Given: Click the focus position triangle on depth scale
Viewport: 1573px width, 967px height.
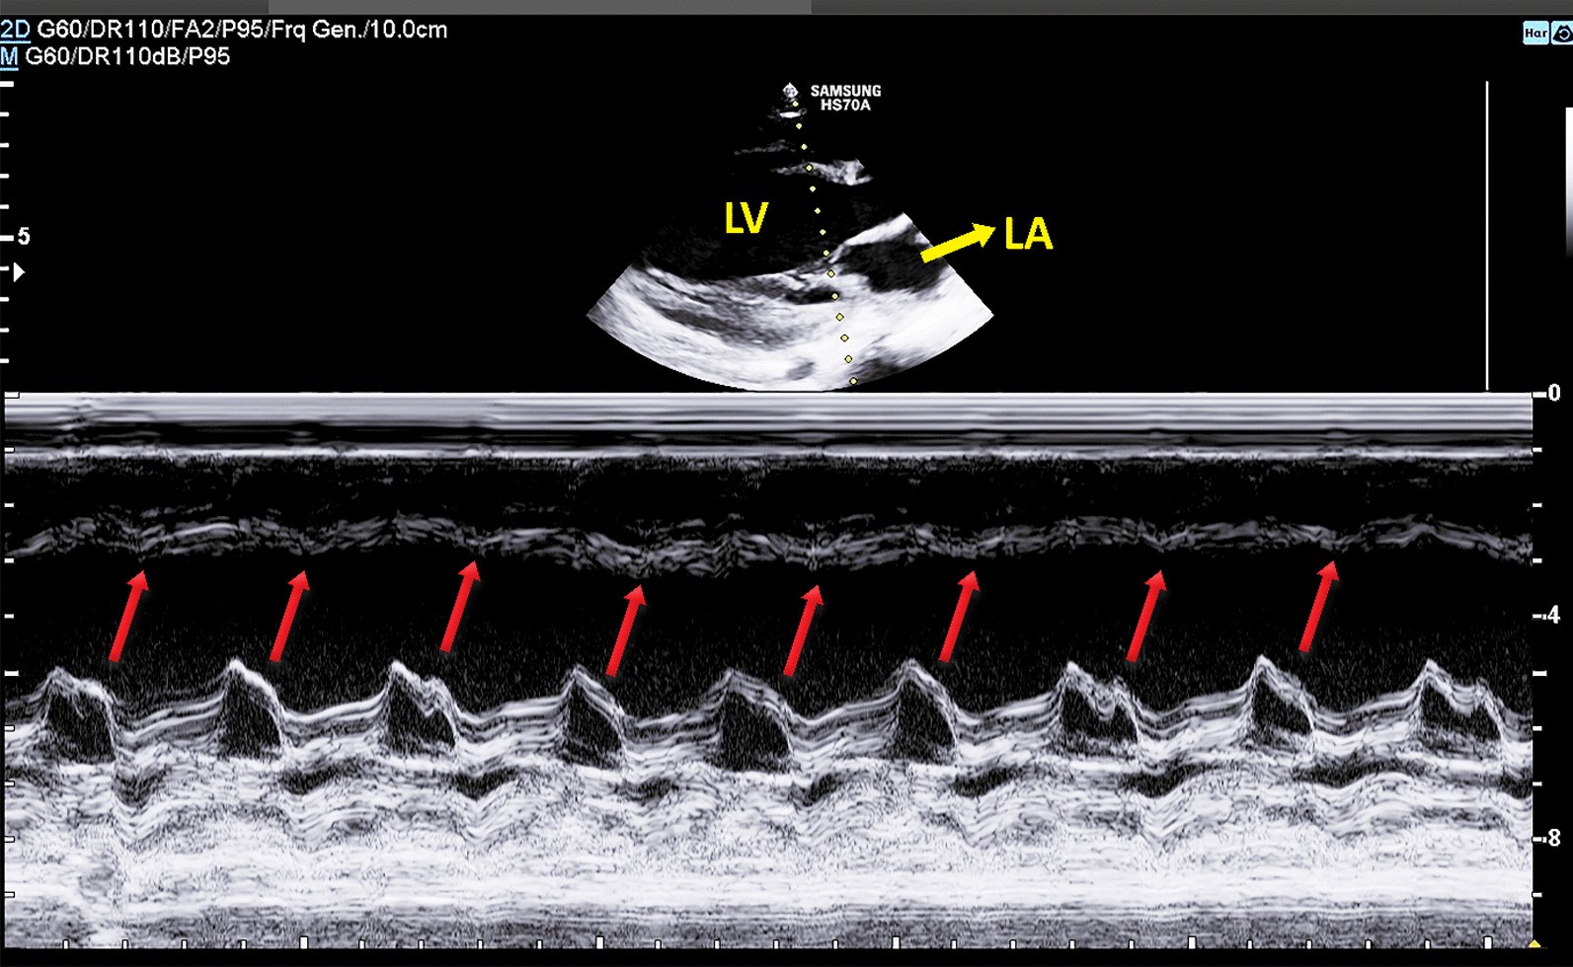Looking at the screenshot, I should click(18, 271).
